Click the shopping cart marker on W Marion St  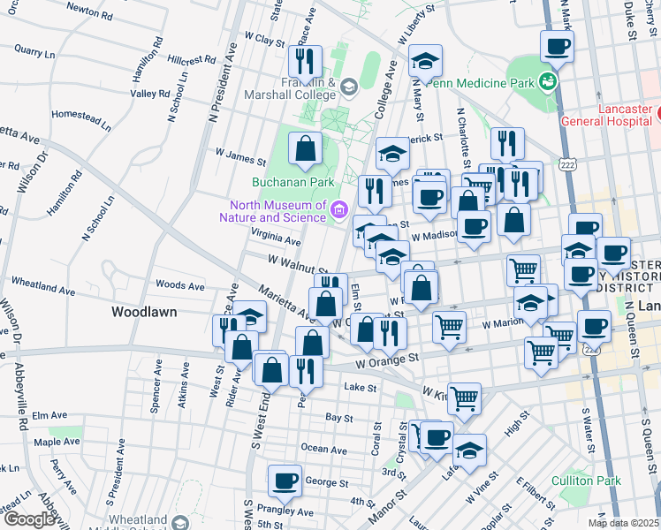coord(450,329)
